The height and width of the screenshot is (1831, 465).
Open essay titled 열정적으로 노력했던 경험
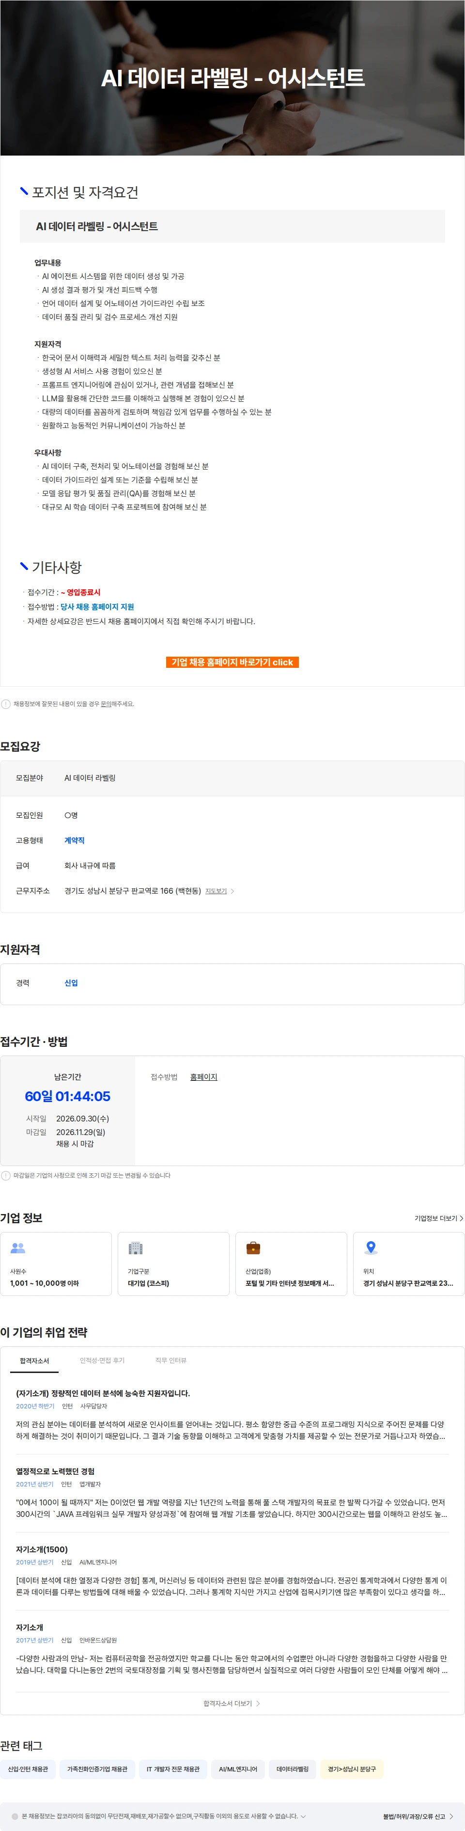point(55,1471)
